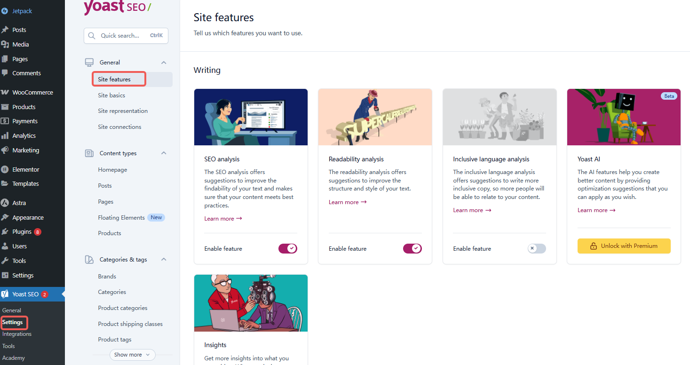Enable the Inclusive language analysis toggle
Viewport: 690px width, 365px height.
537,248
